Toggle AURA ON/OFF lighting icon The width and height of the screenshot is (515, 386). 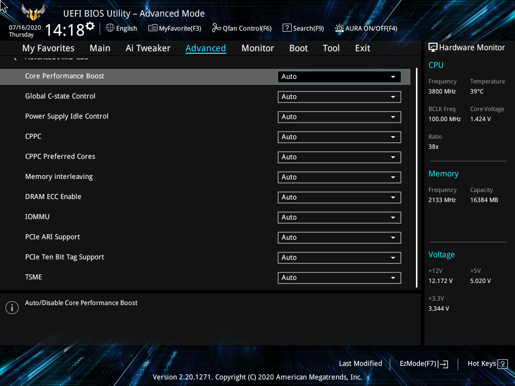tap(339, 28)
